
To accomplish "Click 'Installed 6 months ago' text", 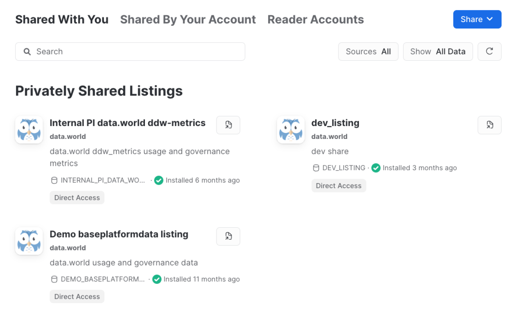I will coord(203,180).
